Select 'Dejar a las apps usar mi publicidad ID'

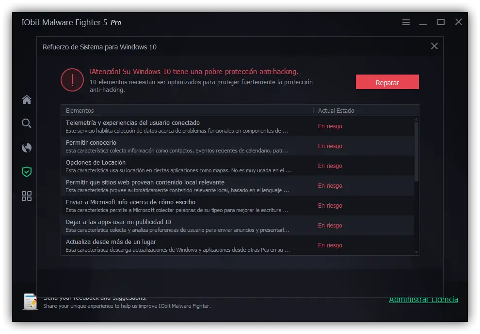238,226
